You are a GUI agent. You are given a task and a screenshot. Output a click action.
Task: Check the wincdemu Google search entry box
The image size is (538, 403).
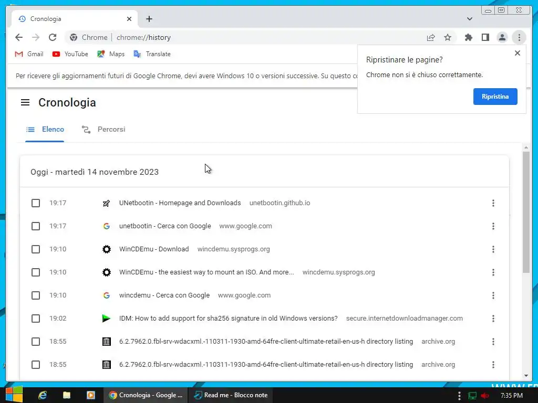coord(36,295)
